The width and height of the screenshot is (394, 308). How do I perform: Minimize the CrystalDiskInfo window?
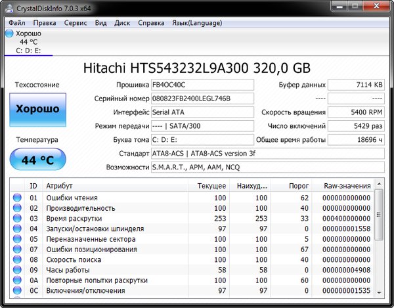pyautogui.click(x=339, y=6)
